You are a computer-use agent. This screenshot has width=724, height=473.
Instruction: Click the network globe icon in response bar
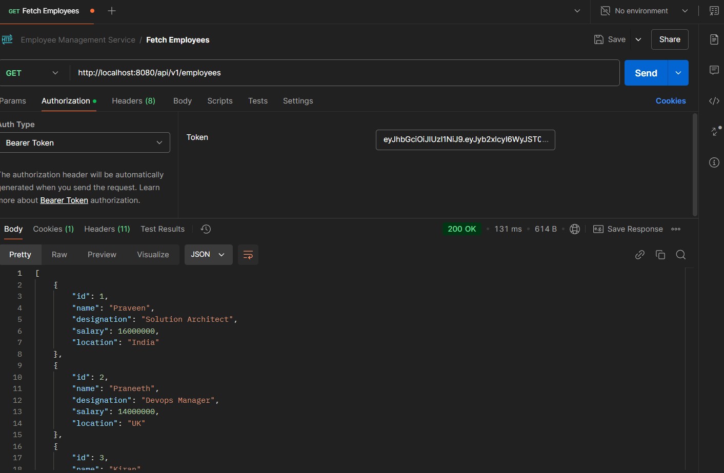pos(575,229)
